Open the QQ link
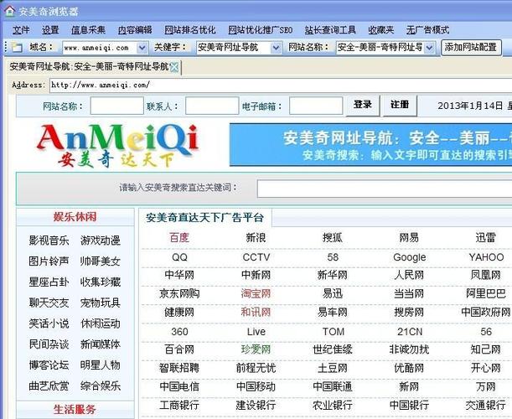 point(179,257)
